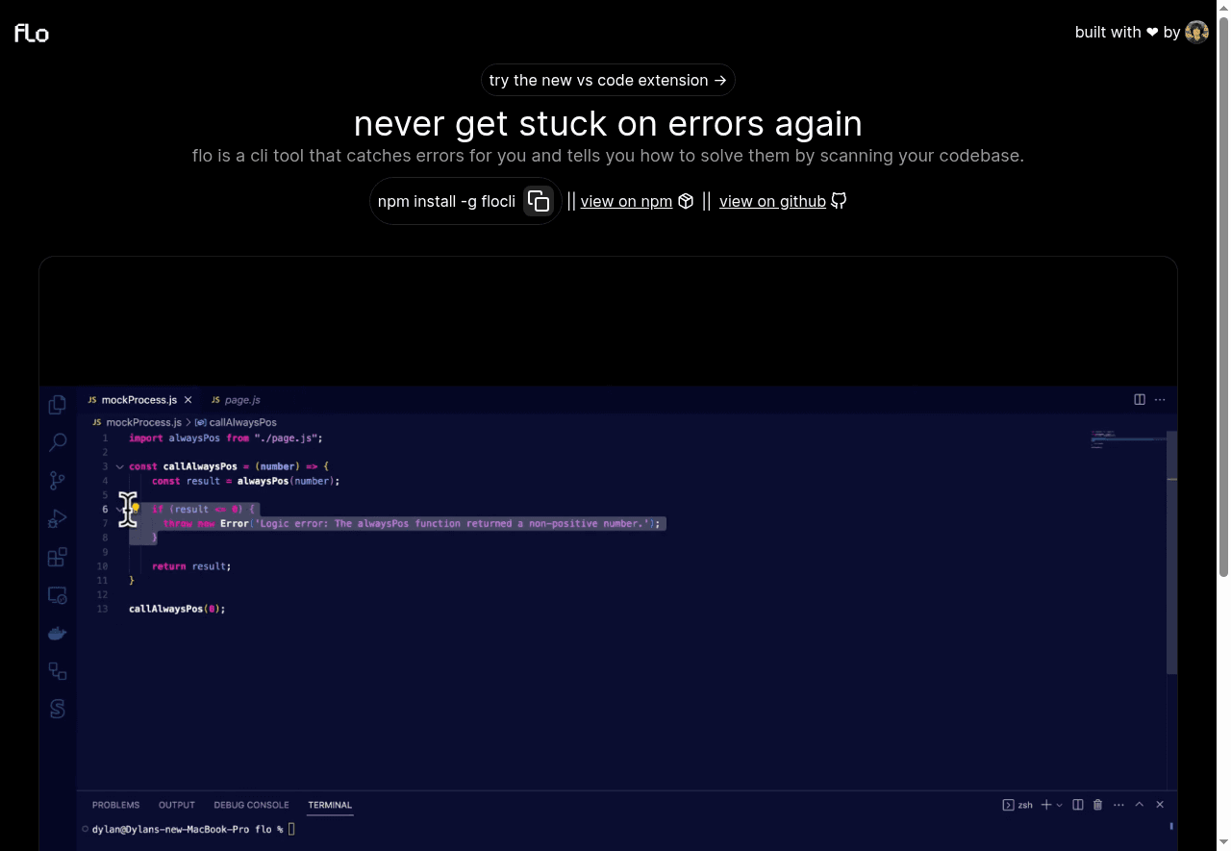The height and width of the screenshot is (851, 1231).
Task: Open the Run and Debug icon
Action: click(58, 519)
